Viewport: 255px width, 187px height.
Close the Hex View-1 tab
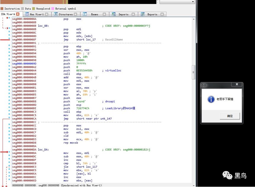tap(47, 14)
